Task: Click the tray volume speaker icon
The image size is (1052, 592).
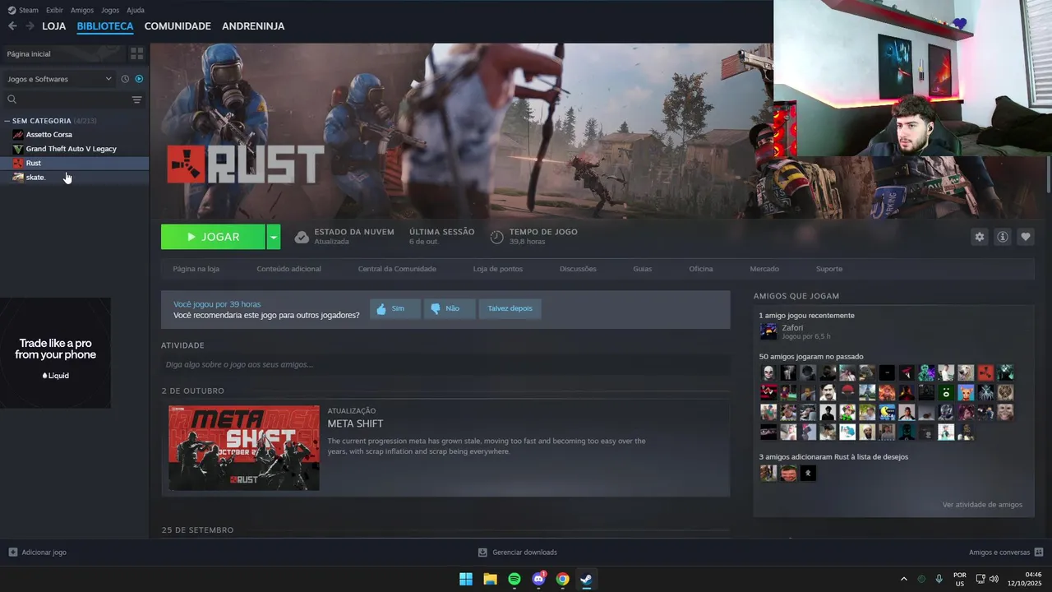Action: (x=994, y=579)
